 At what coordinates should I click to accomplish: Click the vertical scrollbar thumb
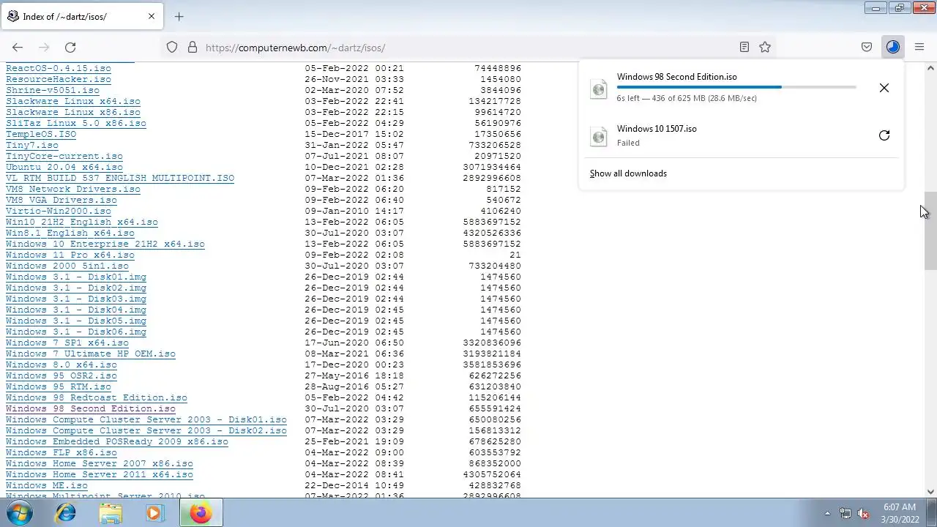930,231
